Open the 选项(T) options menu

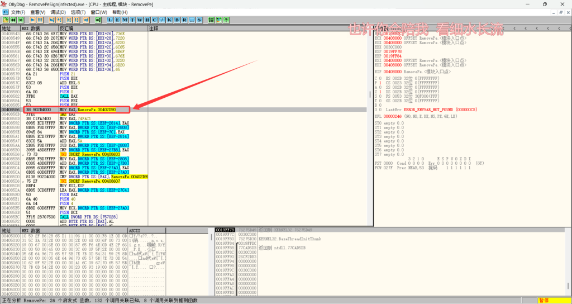78,12
